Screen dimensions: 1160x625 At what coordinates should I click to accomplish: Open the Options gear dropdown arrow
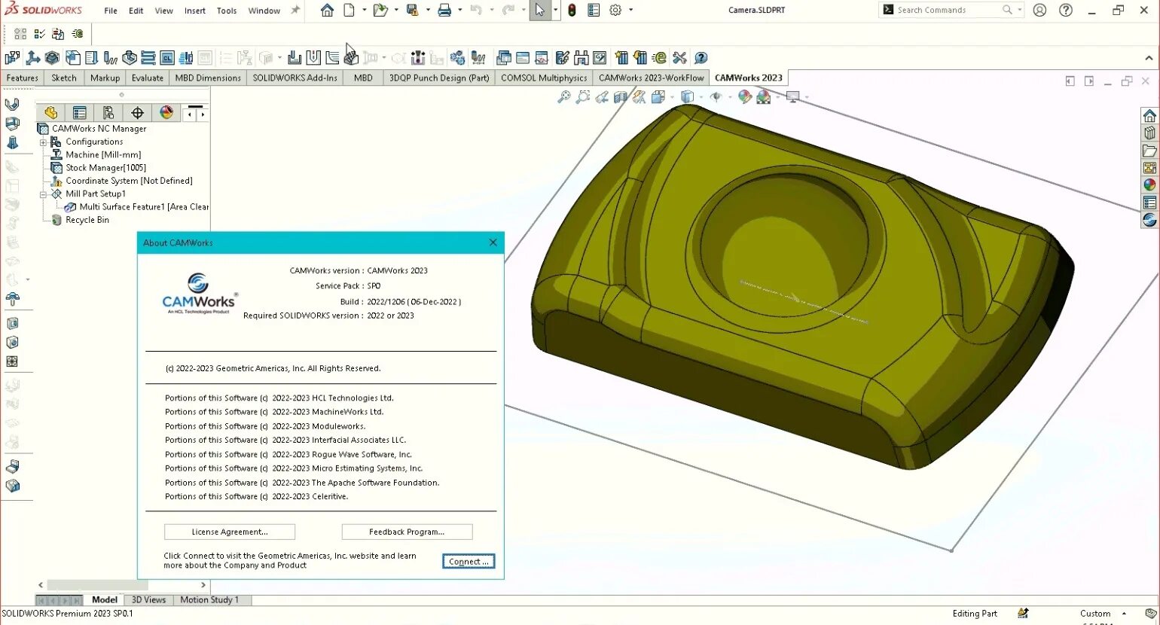point(630,10)
